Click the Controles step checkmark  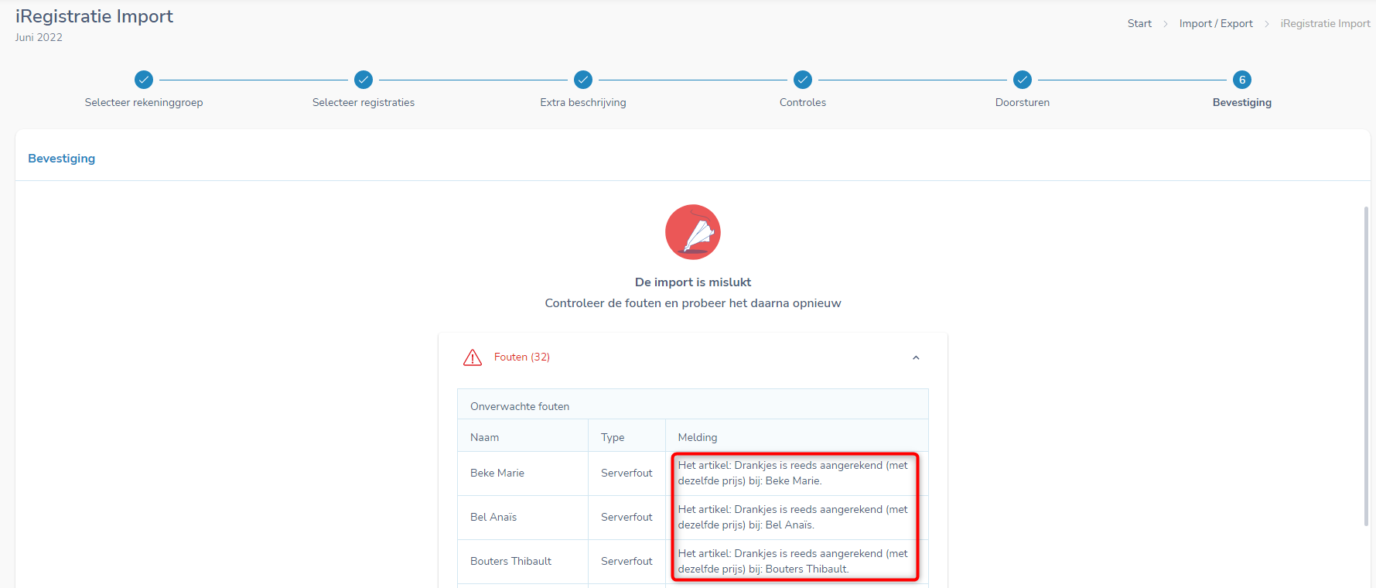(803, 80)
